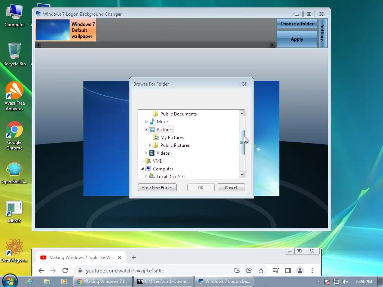Select the VM1 user folder

tap(153, 161)
